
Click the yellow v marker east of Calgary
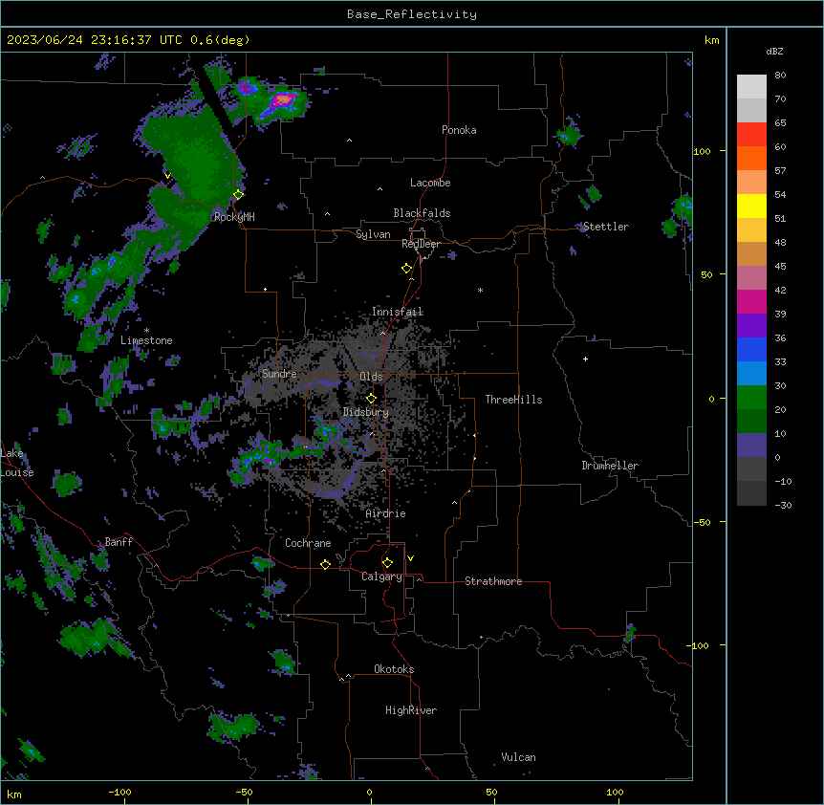[x=410, y=558]
